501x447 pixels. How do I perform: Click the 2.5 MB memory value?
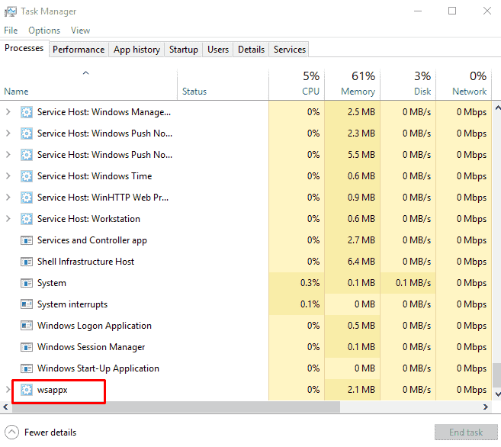(361, 112)
